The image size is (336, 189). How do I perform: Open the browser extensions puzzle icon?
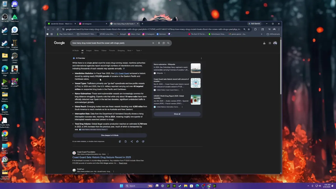coord(255,29)
